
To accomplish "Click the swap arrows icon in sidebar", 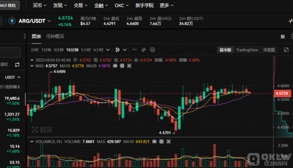I will point(17,65).
